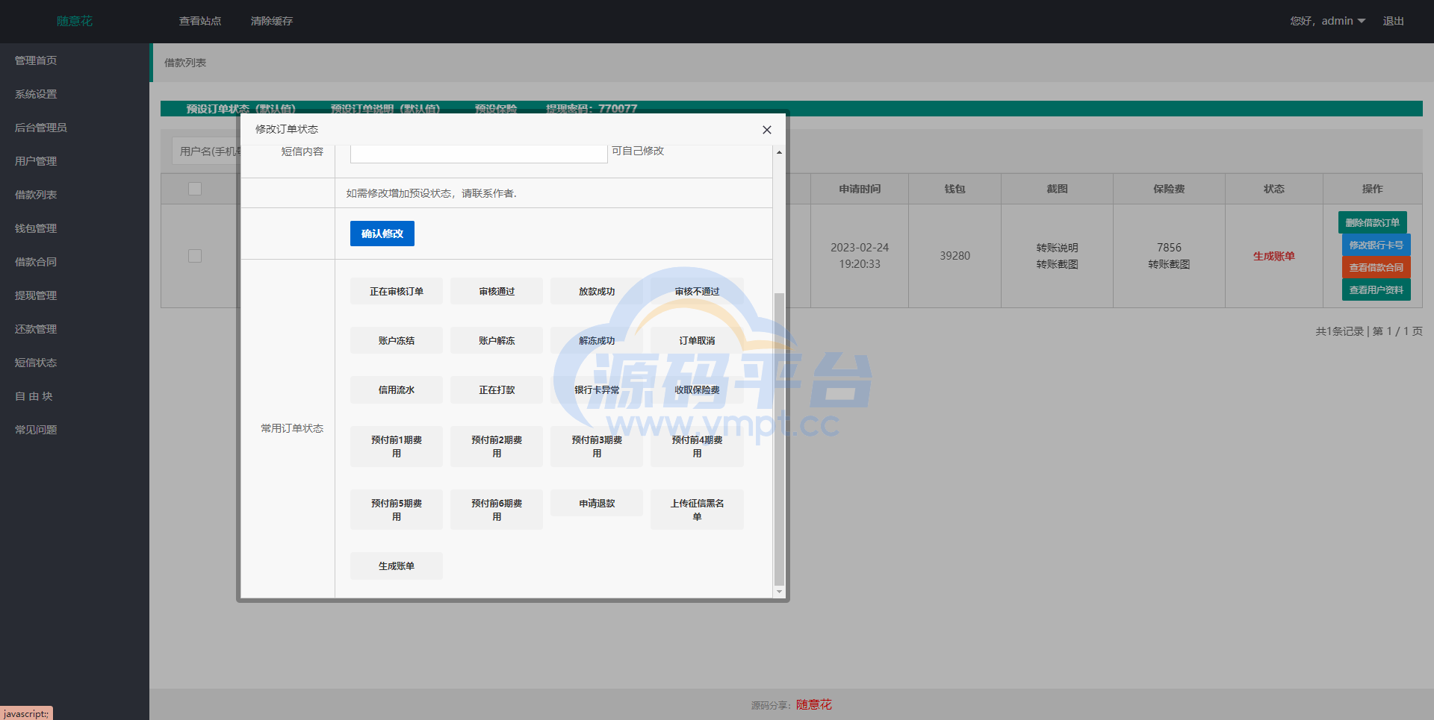Image resolution: width=1434 pixels, height=720 pixels.
Task: Click the 确认修改 button
Action: click(x=382, y=234)
